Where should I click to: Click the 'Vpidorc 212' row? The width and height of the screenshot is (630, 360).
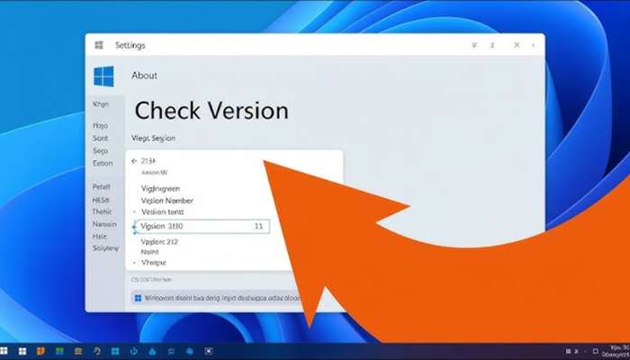[159, 242]
